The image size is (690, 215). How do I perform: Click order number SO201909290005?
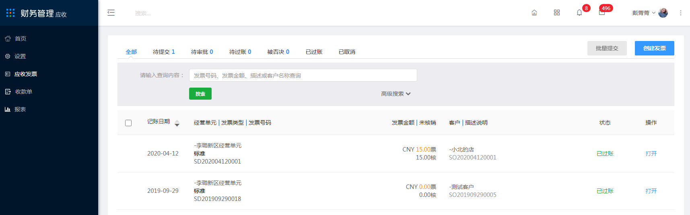tap(473, 195)
